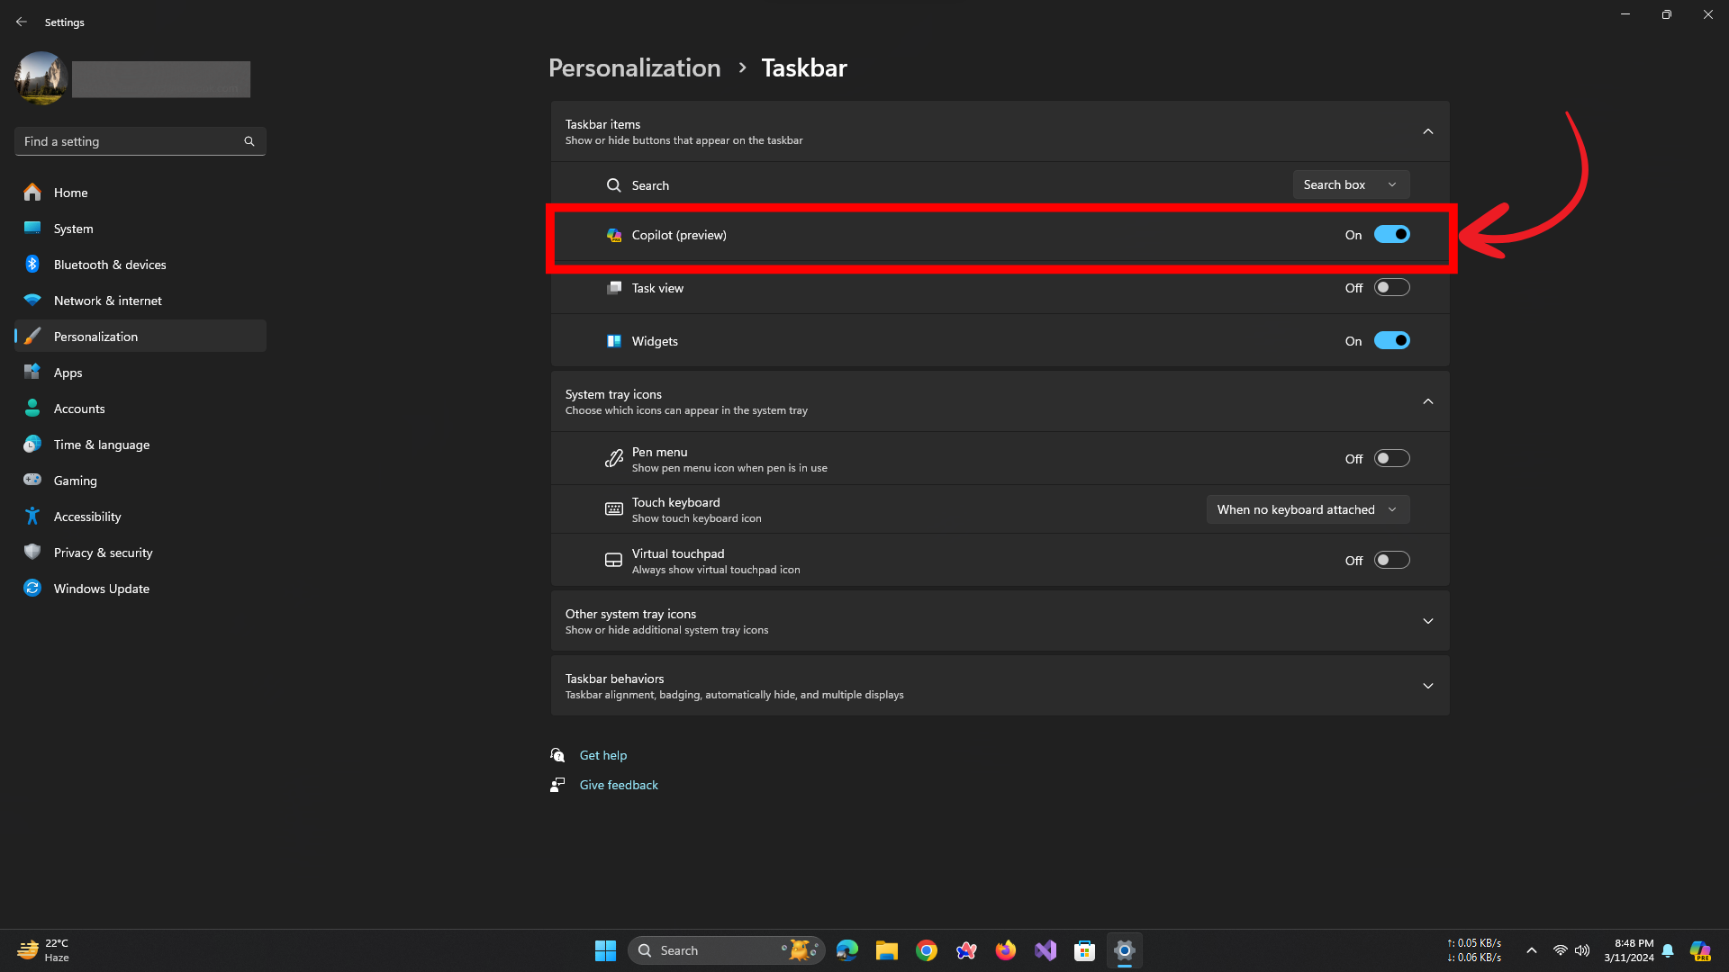This screenshot has height=972, width=1729.
Task: Open Windows Update in sidebar
Action: tap(101, 589)
